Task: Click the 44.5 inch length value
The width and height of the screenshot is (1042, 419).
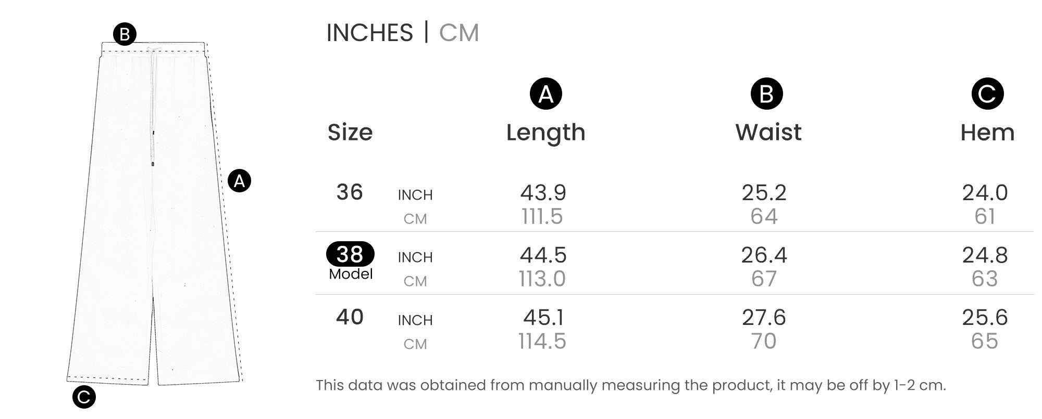Action: [543, 255]
